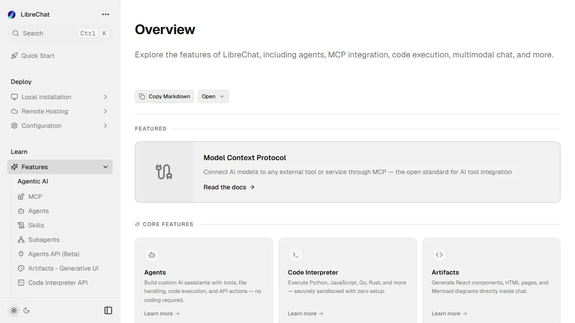Switch to light theme with sun icon

click(14, 310)
